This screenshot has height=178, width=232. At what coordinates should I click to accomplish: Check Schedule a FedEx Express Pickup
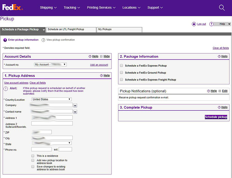pos(122,66)
